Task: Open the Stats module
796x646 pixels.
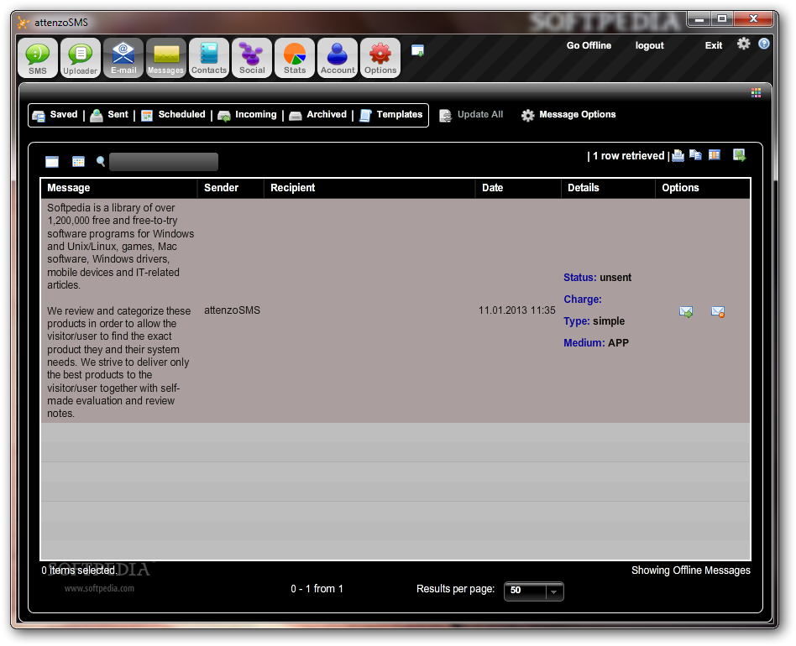Action: pyautogui.click(x=295, y=58)
